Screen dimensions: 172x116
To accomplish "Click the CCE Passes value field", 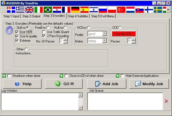I will coord(129,41).
